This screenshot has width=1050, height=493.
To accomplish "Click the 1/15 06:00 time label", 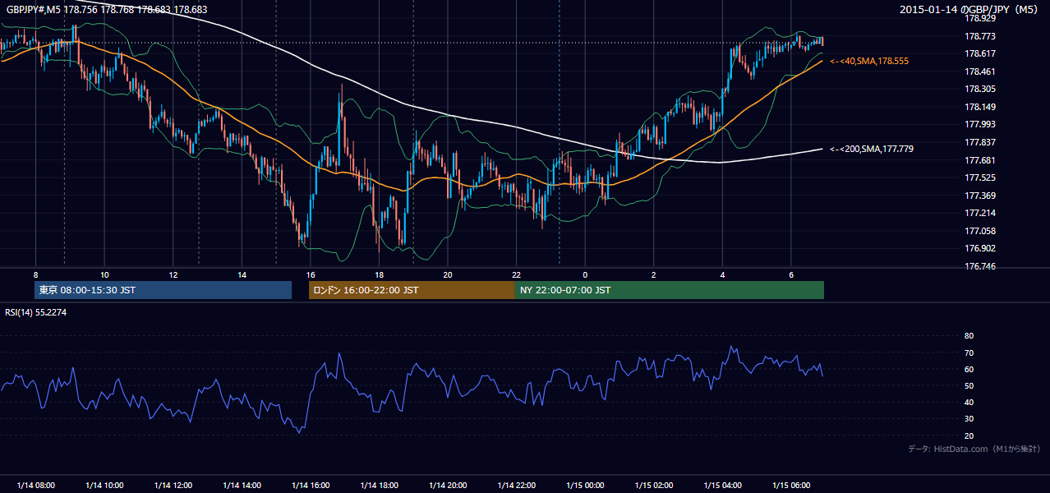I will 792,486.
